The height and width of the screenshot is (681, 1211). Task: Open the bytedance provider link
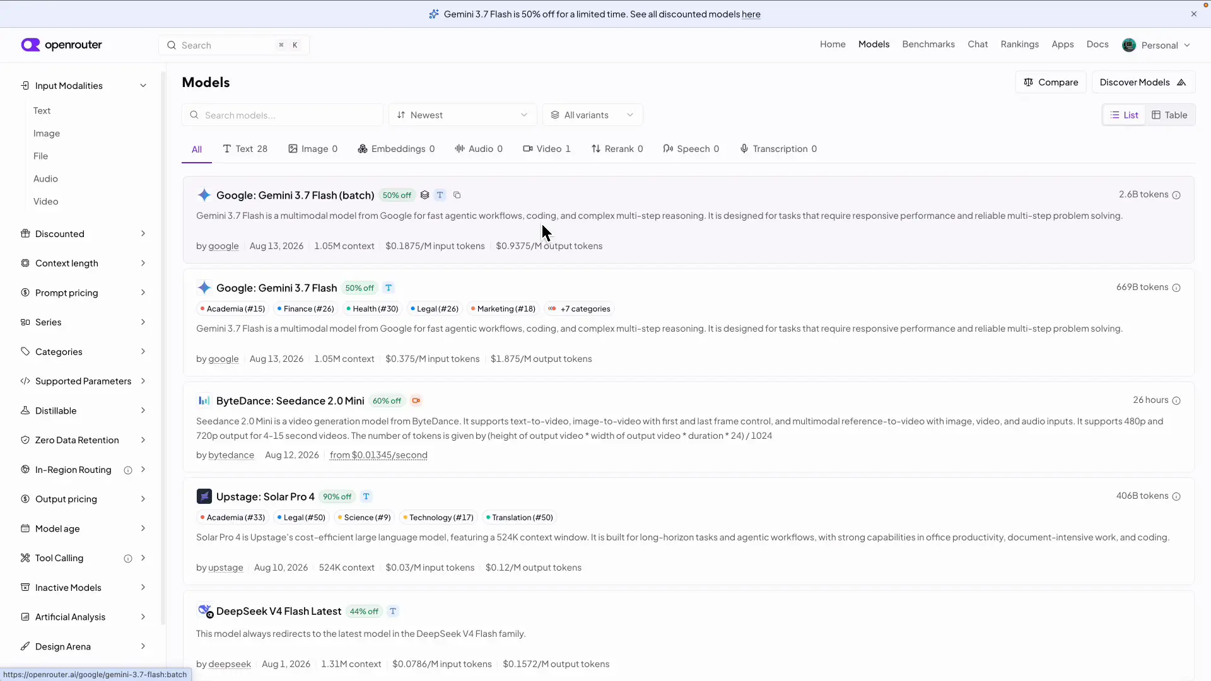tap(231, 455)
